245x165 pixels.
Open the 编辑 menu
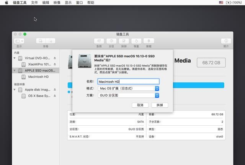click(46, 3)
